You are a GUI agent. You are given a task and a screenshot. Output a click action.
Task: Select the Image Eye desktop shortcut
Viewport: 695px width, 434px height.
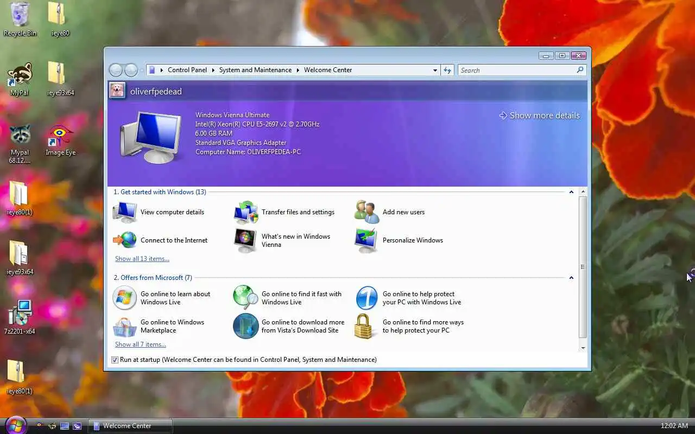click(60, 141)
